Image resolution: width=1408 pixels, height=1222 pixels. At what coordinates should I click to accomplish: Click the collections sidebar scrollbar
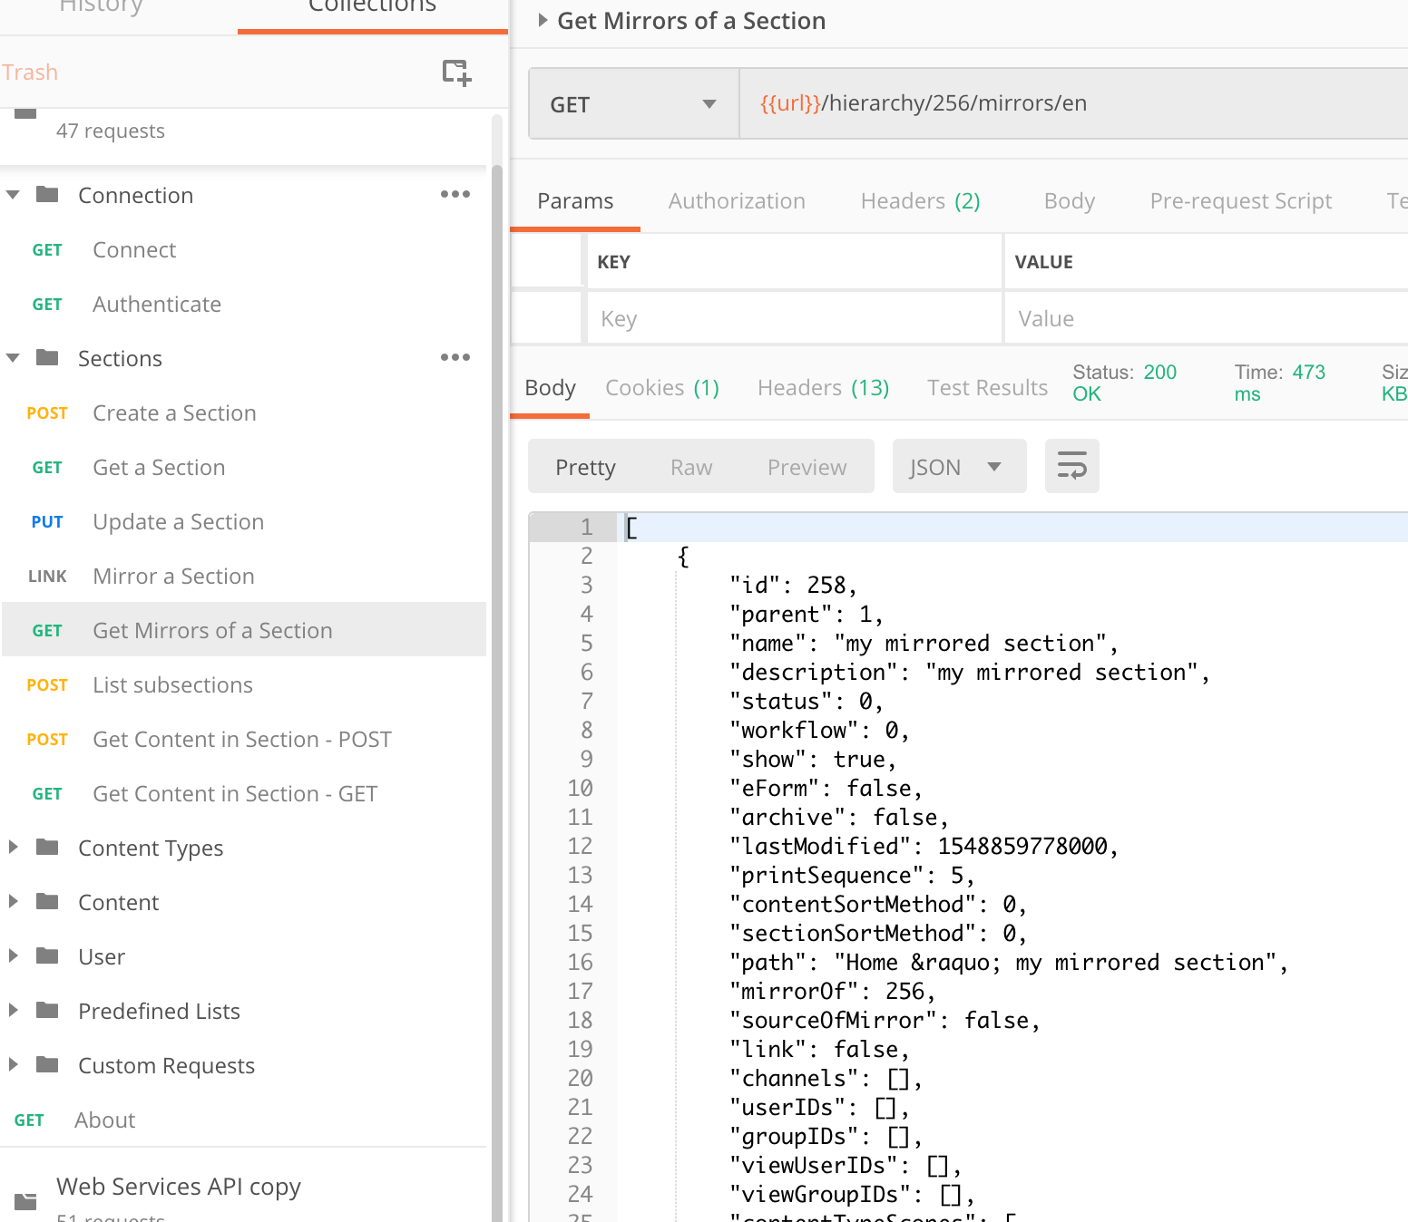tap(496, 635)
